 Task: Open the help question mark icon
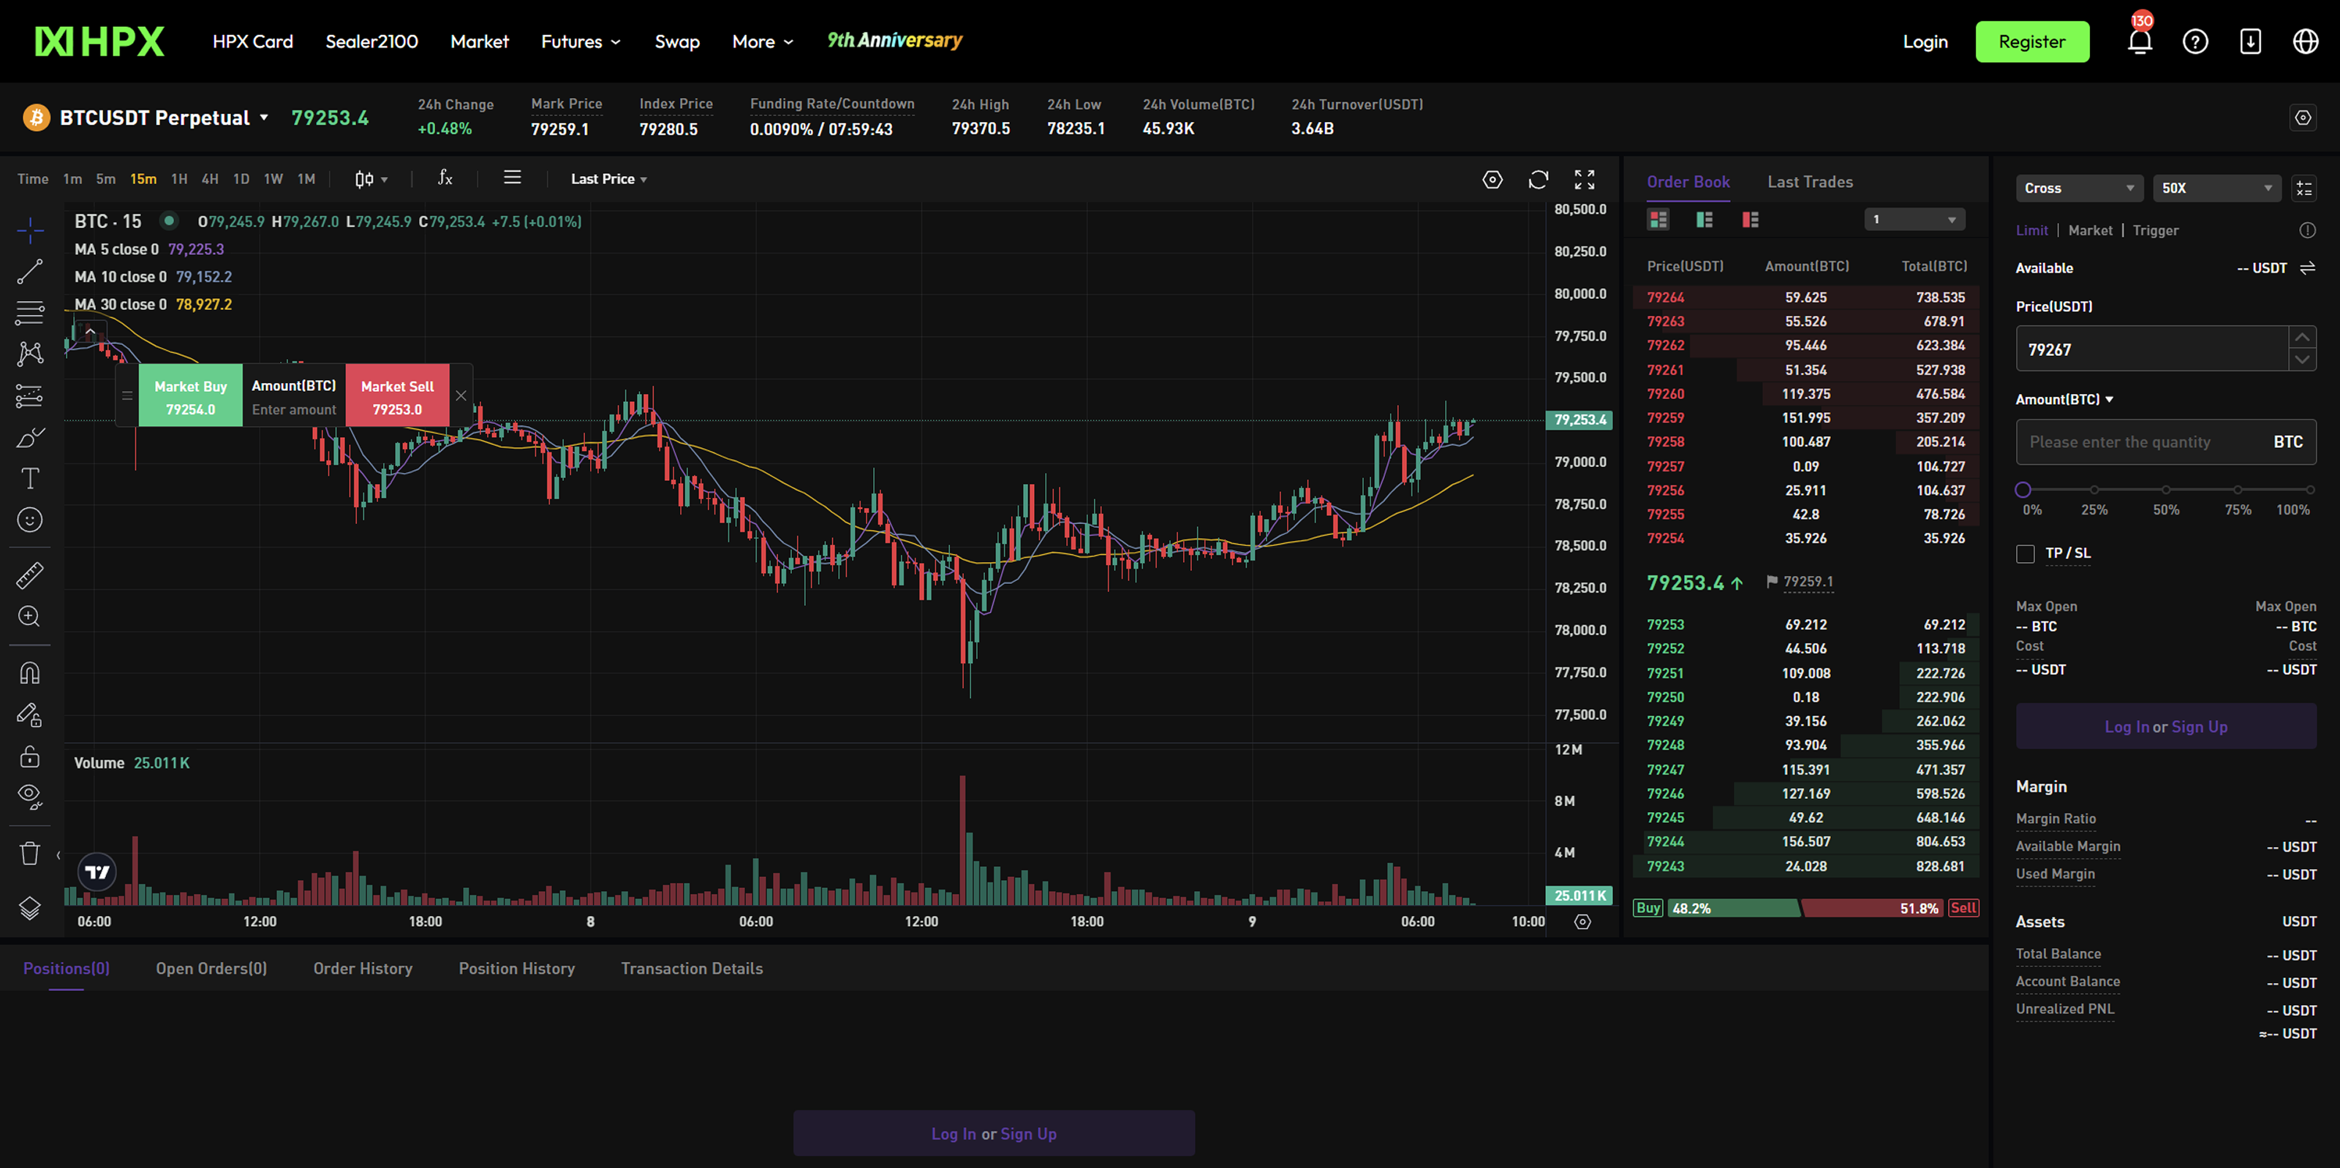[x=2195, y=42]
